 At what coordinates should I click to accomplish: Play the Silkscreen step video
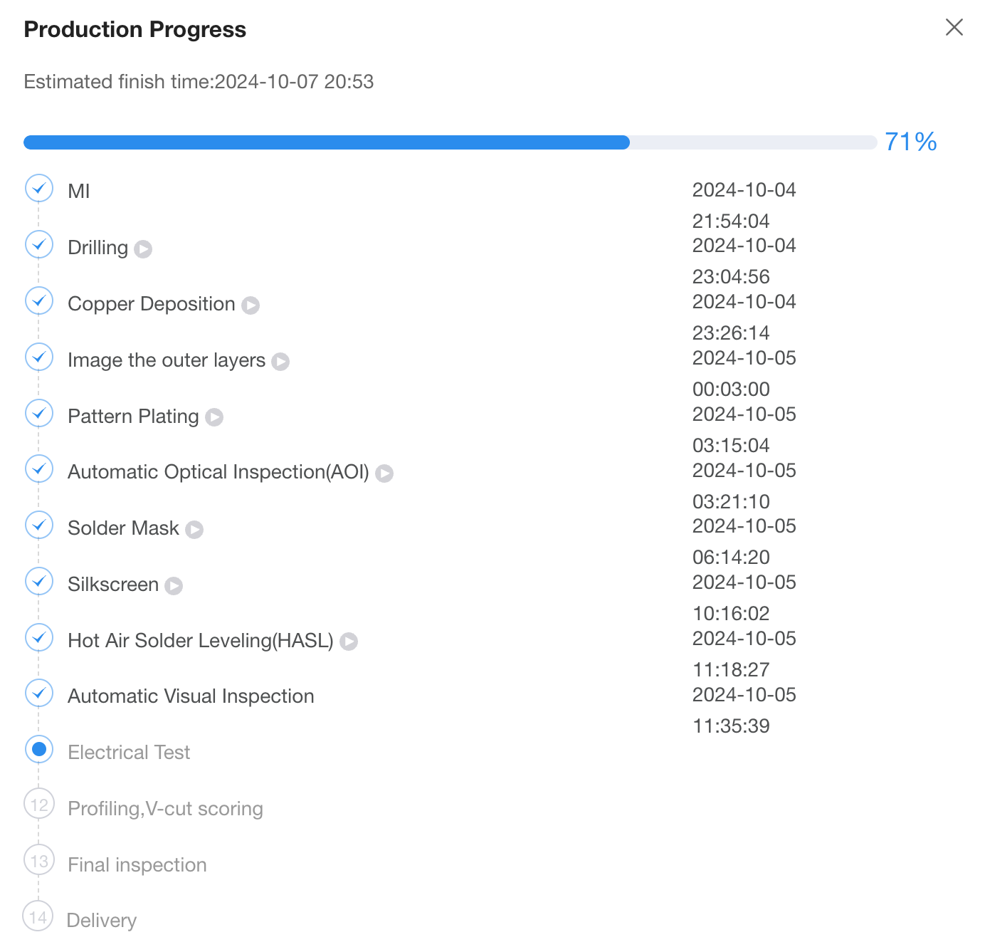[x=174, y=586]
